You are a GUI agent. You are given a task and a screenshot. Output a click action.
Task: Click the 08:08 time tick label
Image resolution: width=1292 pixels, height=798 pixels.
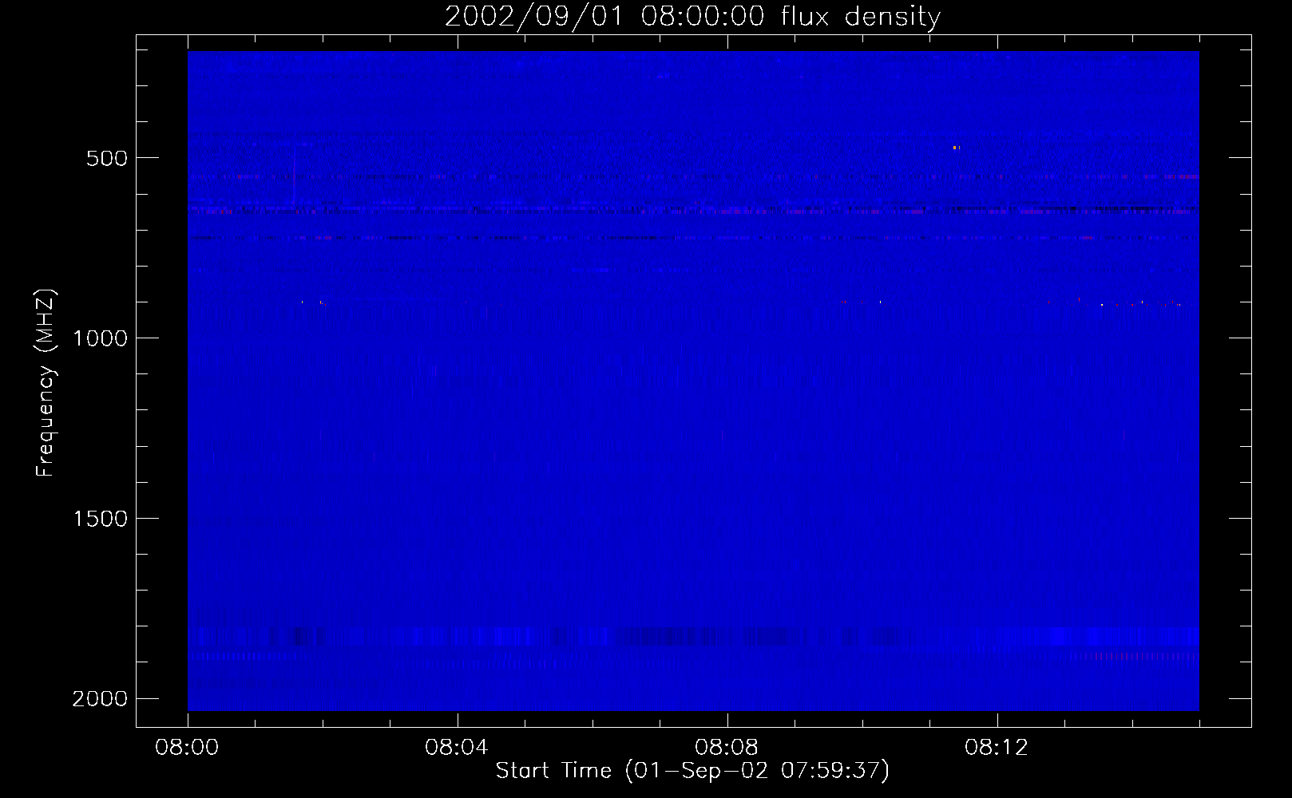click(727, 748)
